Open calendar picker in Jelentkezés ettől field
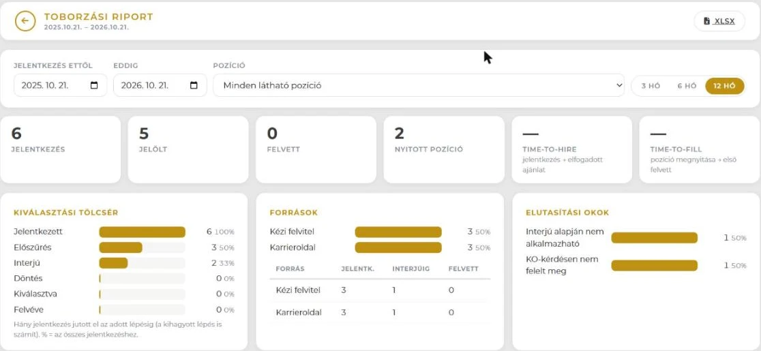Screen dimensions: 761x351 pos(94,85)
